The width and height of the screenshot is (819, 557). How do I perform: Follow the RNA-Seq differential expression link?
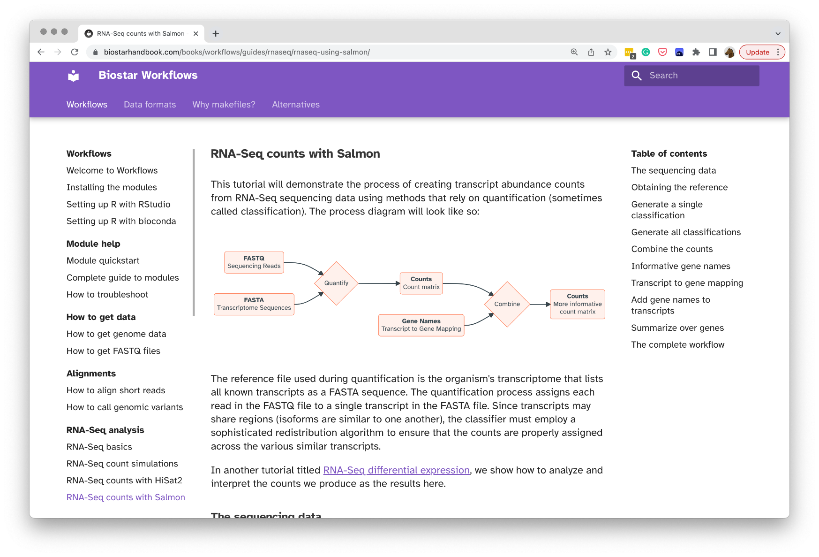click(396, 470)
